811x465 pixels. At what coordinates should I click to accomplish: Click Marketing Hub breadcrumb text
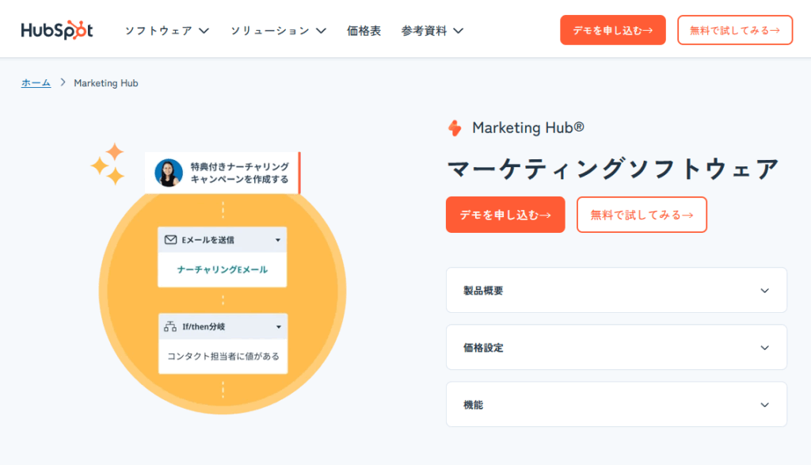coord(106,82)
